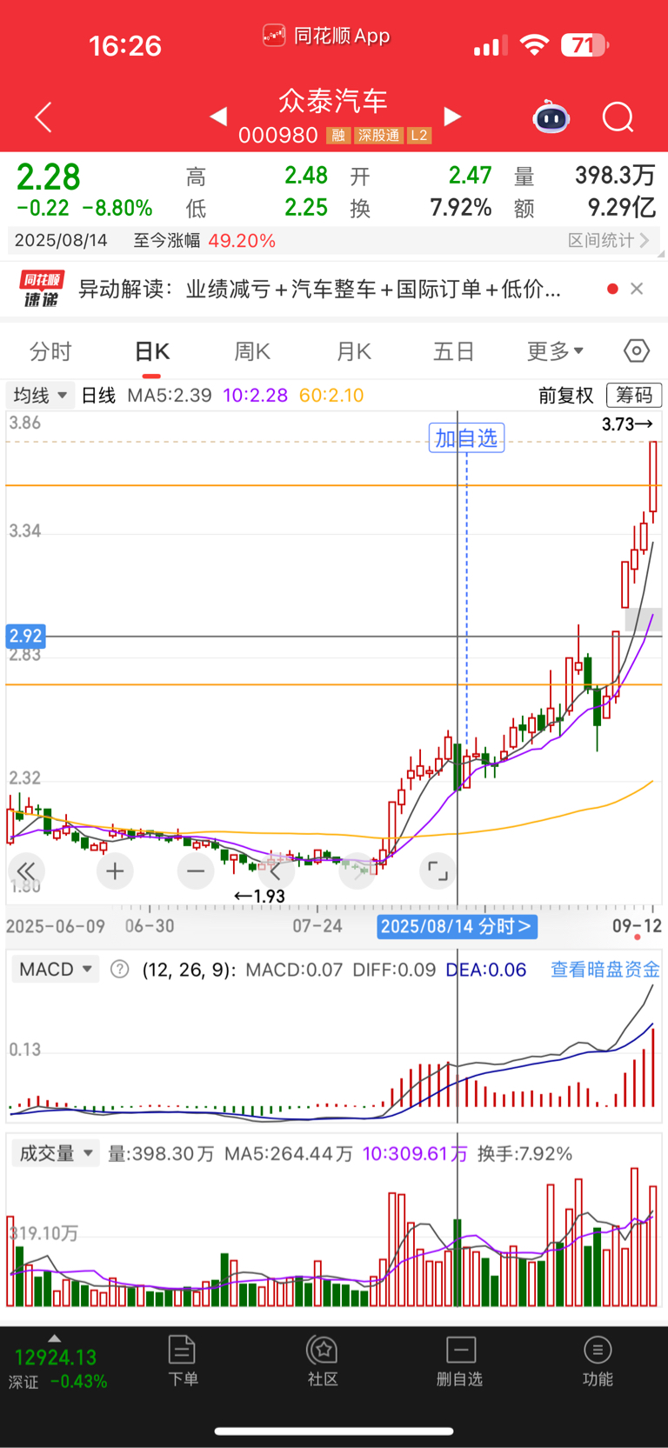
Task: Open the AI robot assistant
Action: (x=551, y=117)
